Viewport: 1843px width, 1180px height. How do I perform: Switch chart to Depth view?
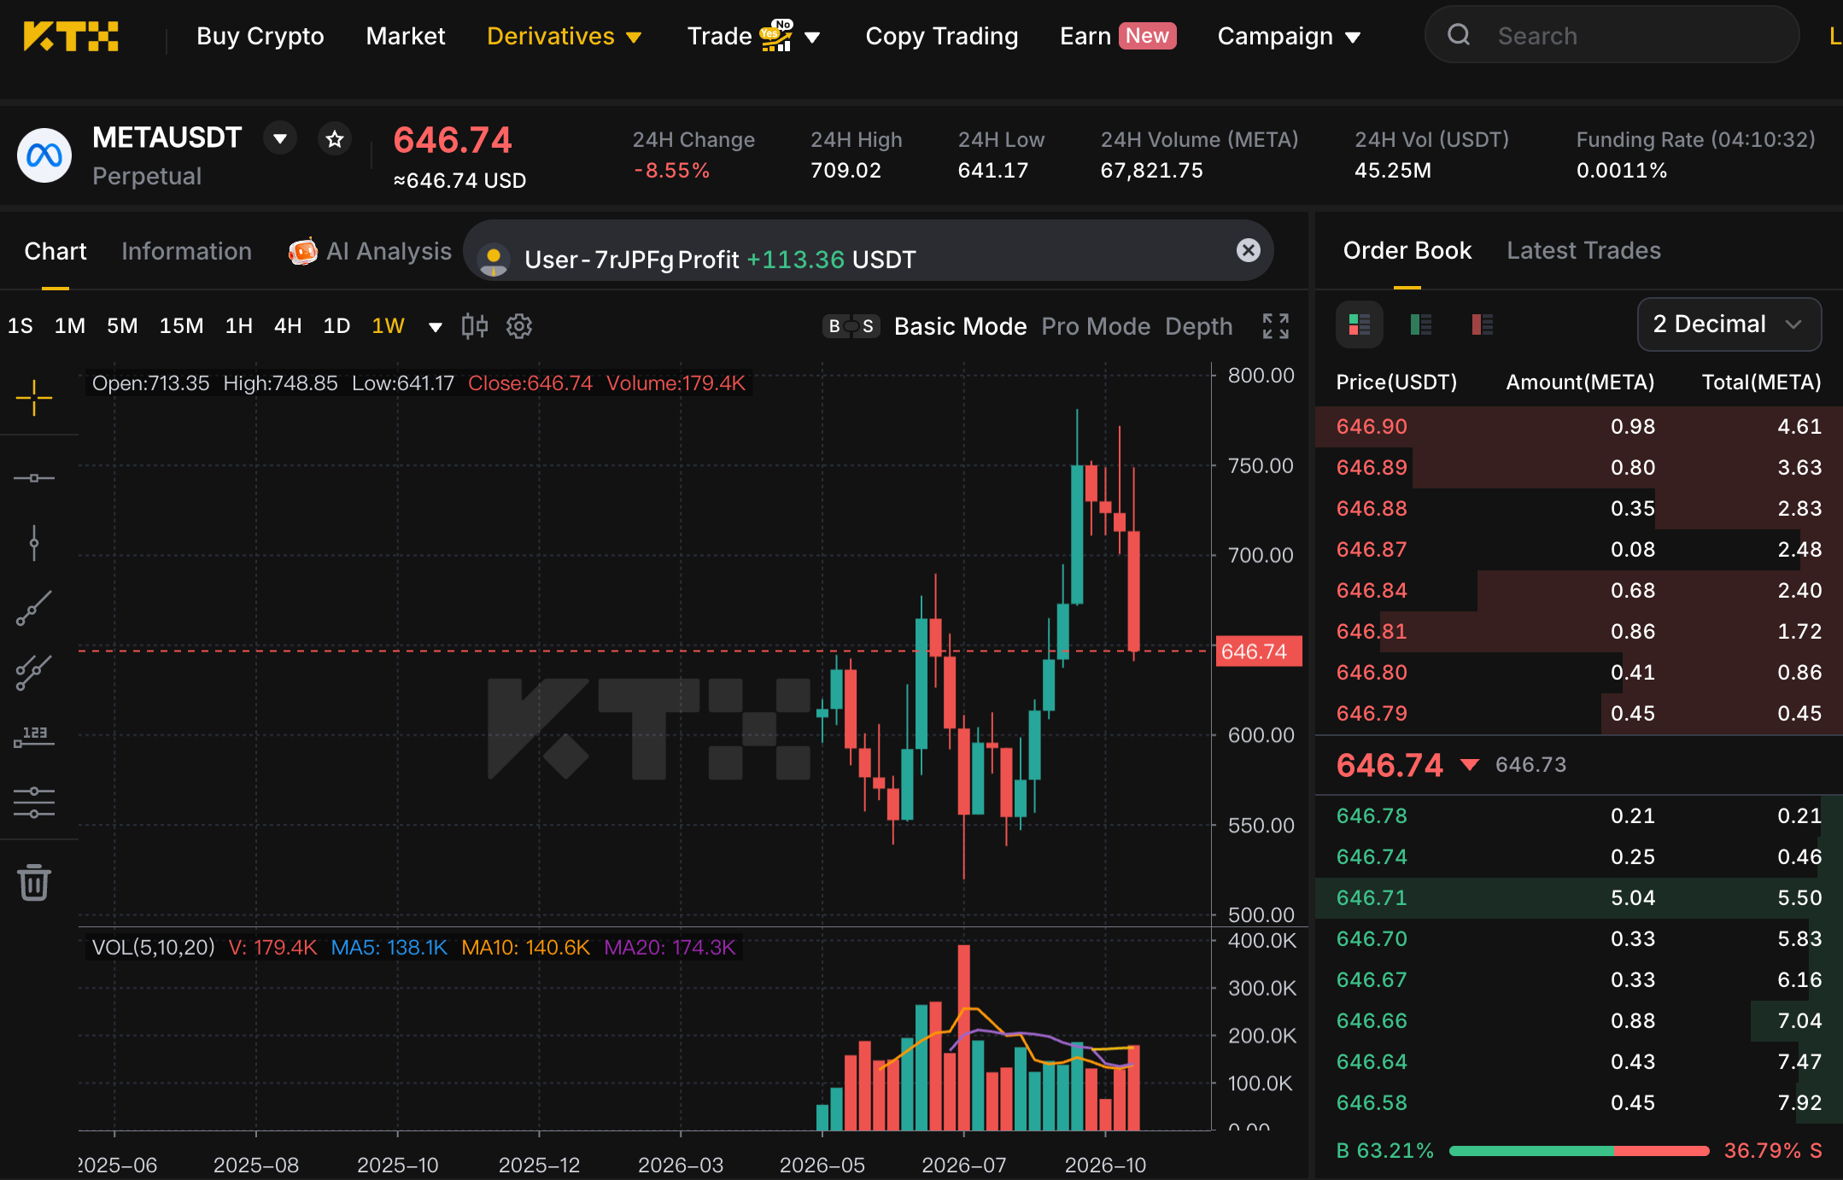coord(1198,326)
